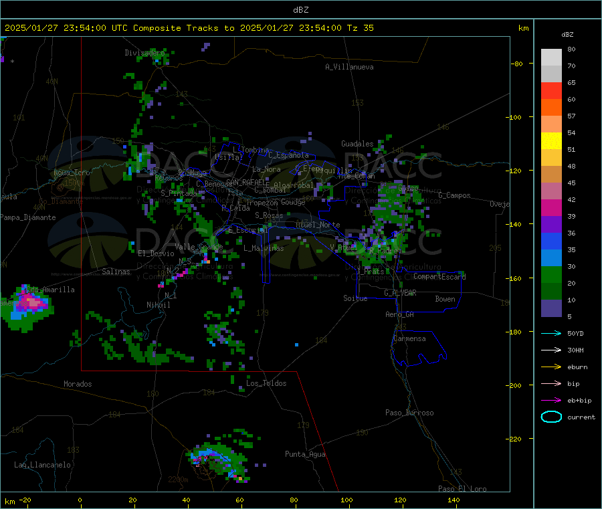Screen dimensions: 602x509
Task: Click the Soitue location label
Action: pos(355,298)
